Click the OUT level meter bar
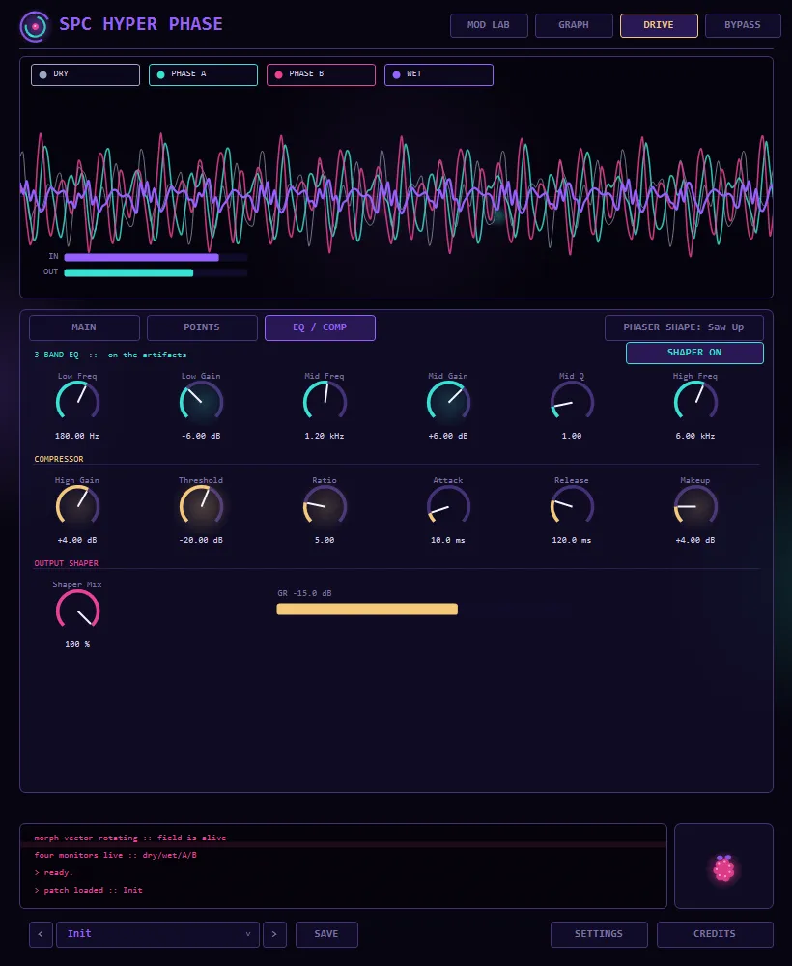The width and height of the screenshot is (792, 966). point(156,273)
